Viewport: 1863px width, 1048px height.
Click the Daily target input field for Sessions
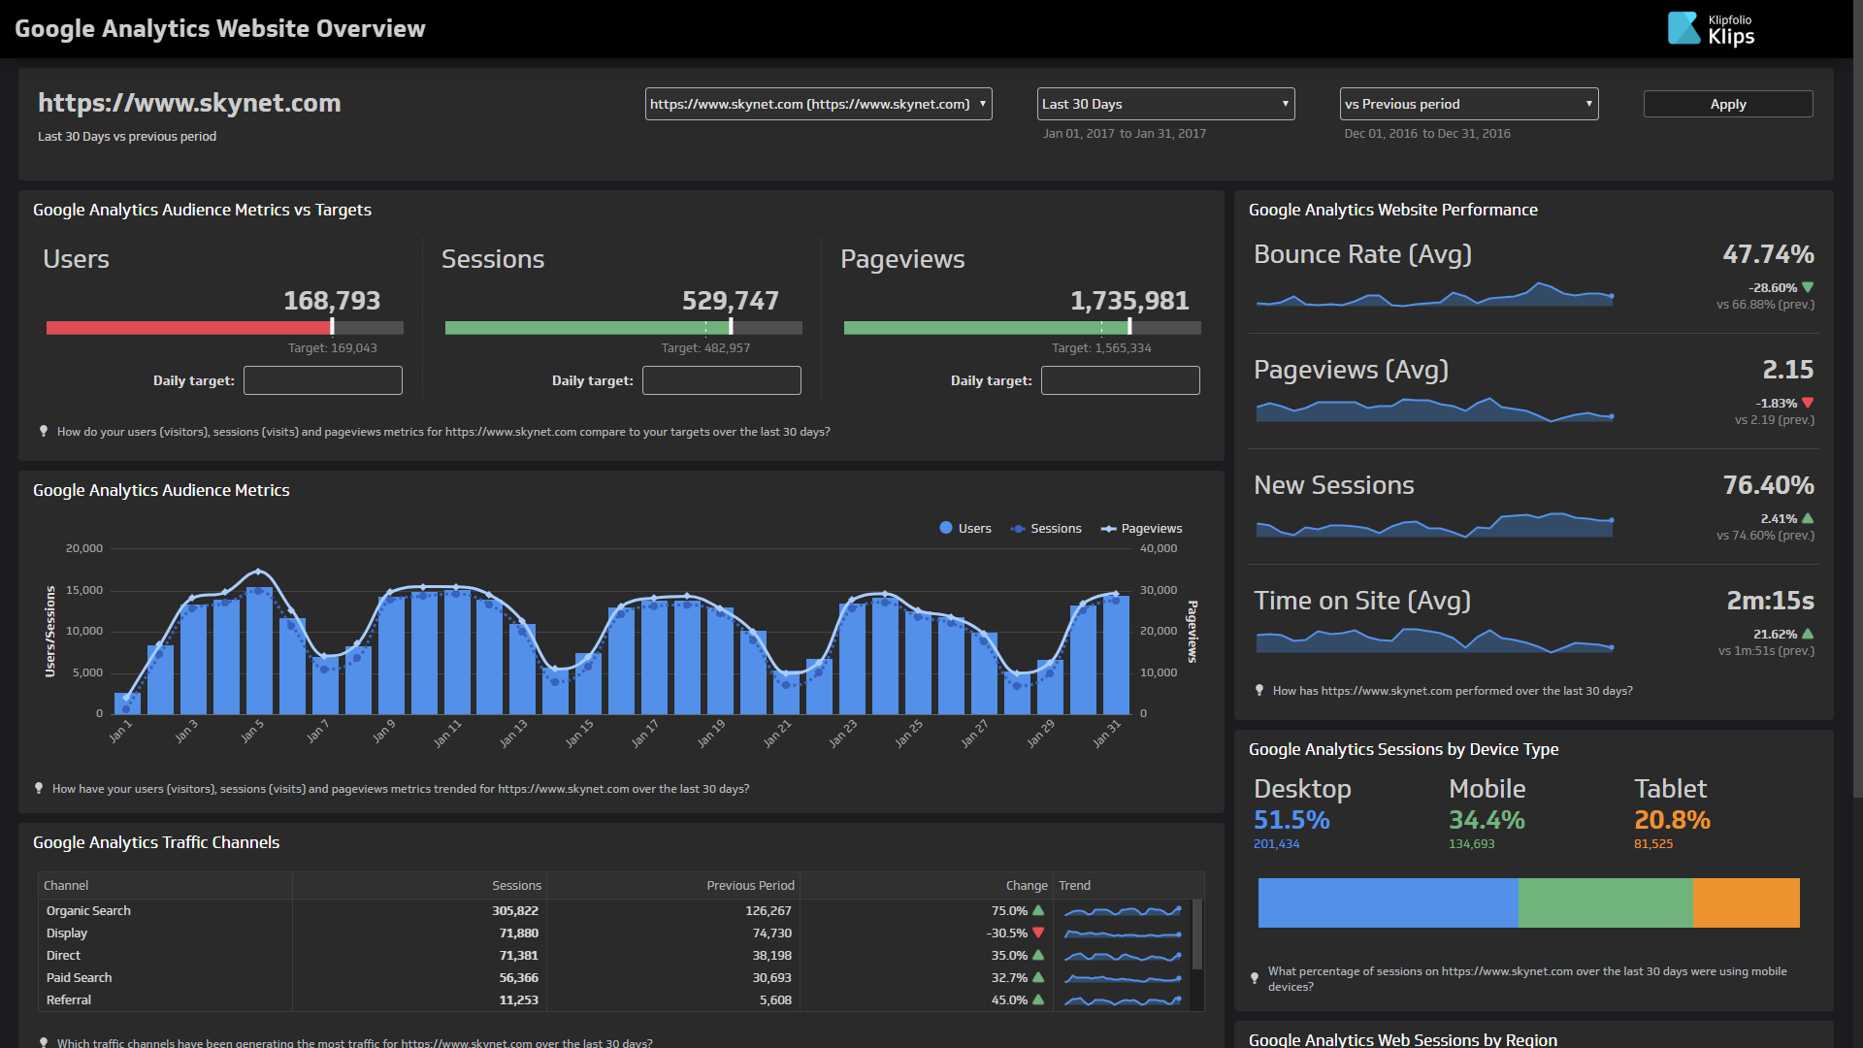[721, 380]
